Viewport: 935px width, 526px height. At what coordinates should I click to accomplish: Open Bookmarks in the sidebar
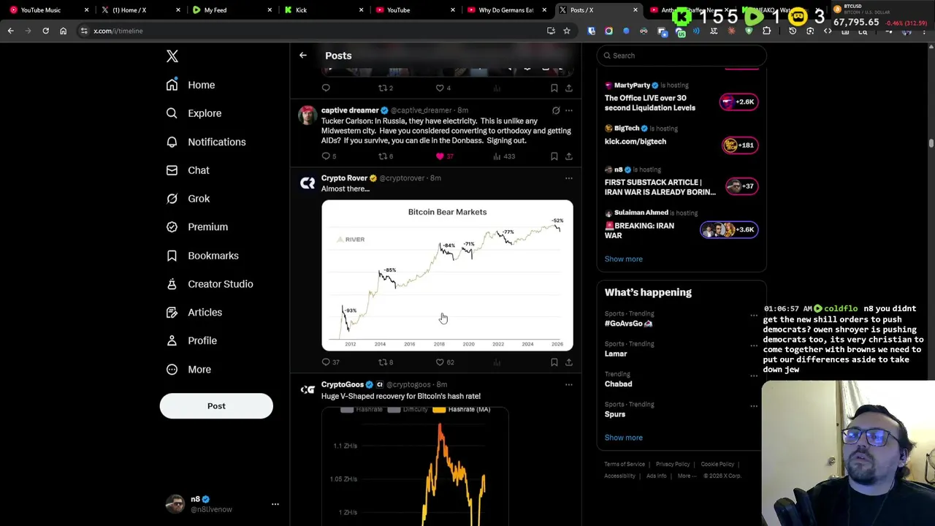[202, 256]
